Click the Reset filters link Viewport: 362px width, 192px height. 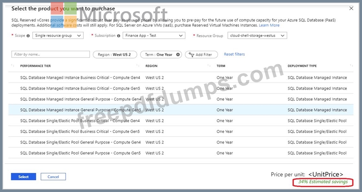tap(234, 54)
